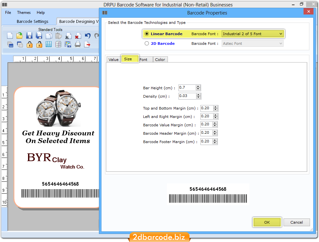
Task: Open the Themes menu
Action: coord(24,13)
